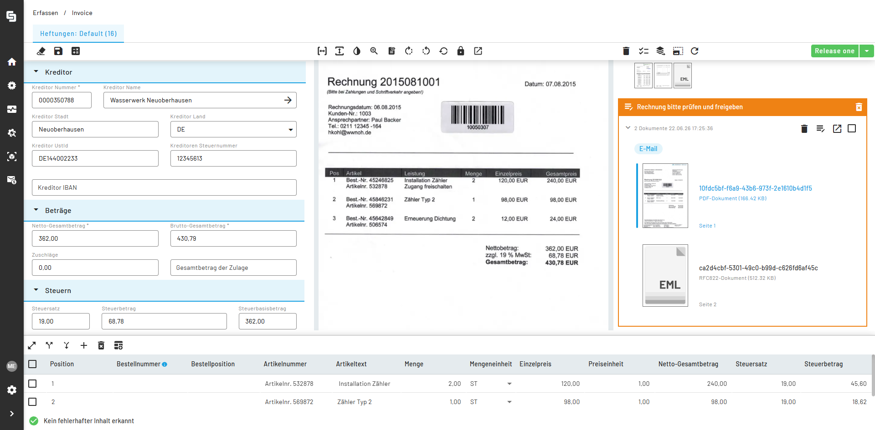Click the lock icon in viewer toolbar
Viewport: 875px width, 430px height.
[461, 51]
